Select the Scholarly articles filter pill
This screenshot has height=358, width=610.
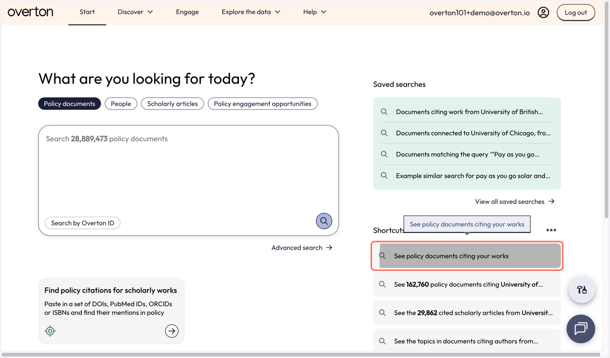[172, 104]
